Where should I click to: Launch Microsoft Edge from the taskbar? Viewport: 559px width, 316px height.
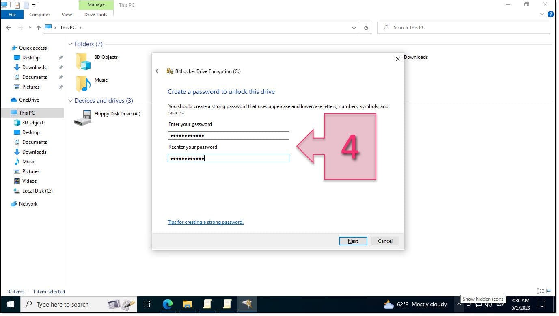tap(167, 304)
